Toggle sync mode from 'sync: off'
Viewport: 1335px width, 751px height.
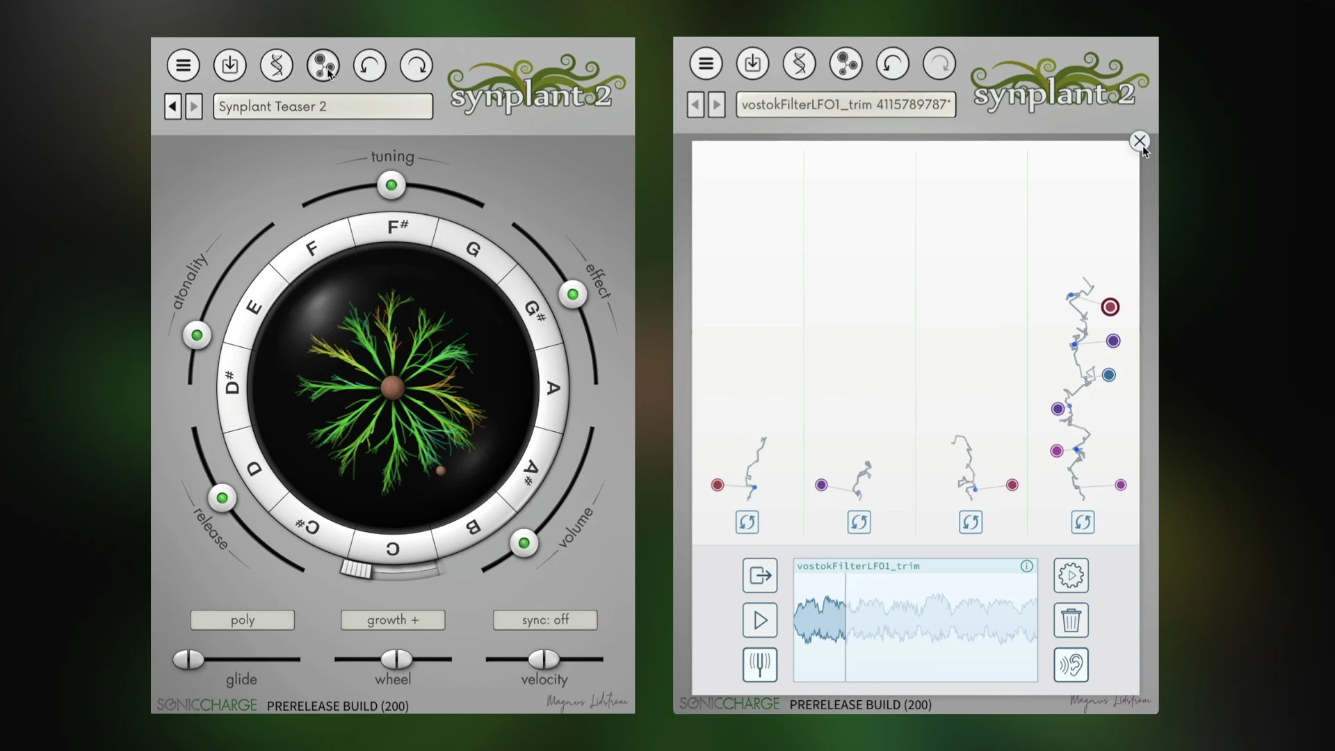pos(544,620)
